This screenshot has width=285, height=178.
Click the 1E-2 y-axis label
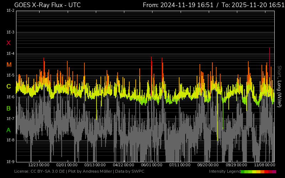click(x=10, y=11)
